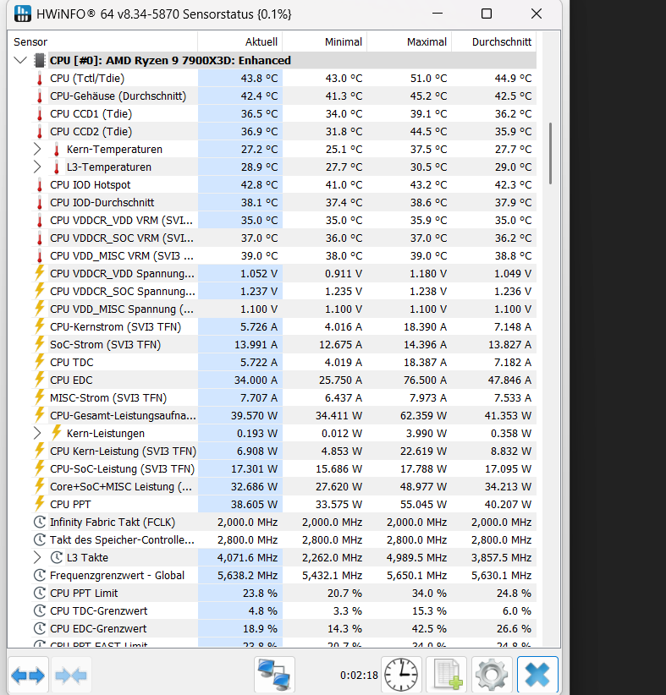Expand the Kern-Leistungen row
The height and width of the screenshot is (695, 666).
(x=37, y=433)
